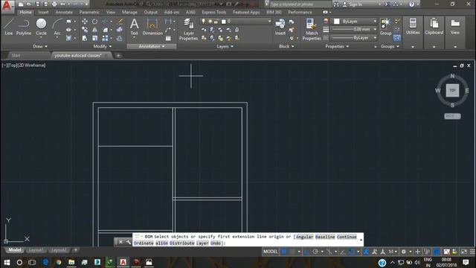Select Baseline option in command line
Viewport: 476px width, 268px height.
pyautogui.click(x=325, y=237)
